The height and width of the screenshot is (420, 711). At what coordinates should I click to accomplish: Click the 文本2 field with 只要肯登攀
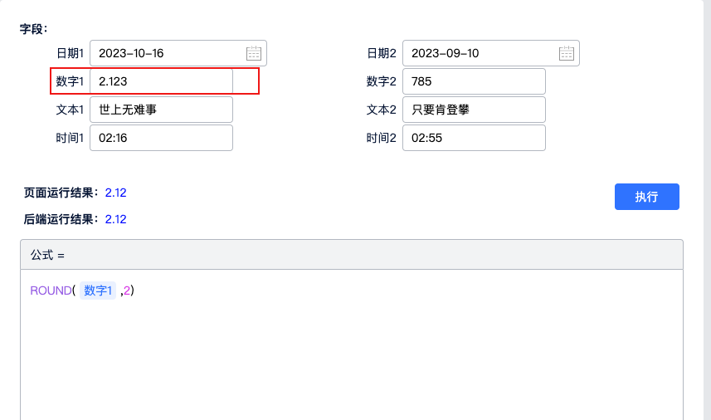(473, 110)
